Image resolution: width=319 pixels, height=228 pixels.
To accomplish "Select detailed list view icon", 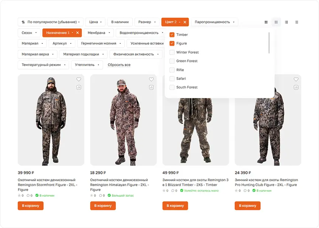I will tap(287, 22).
